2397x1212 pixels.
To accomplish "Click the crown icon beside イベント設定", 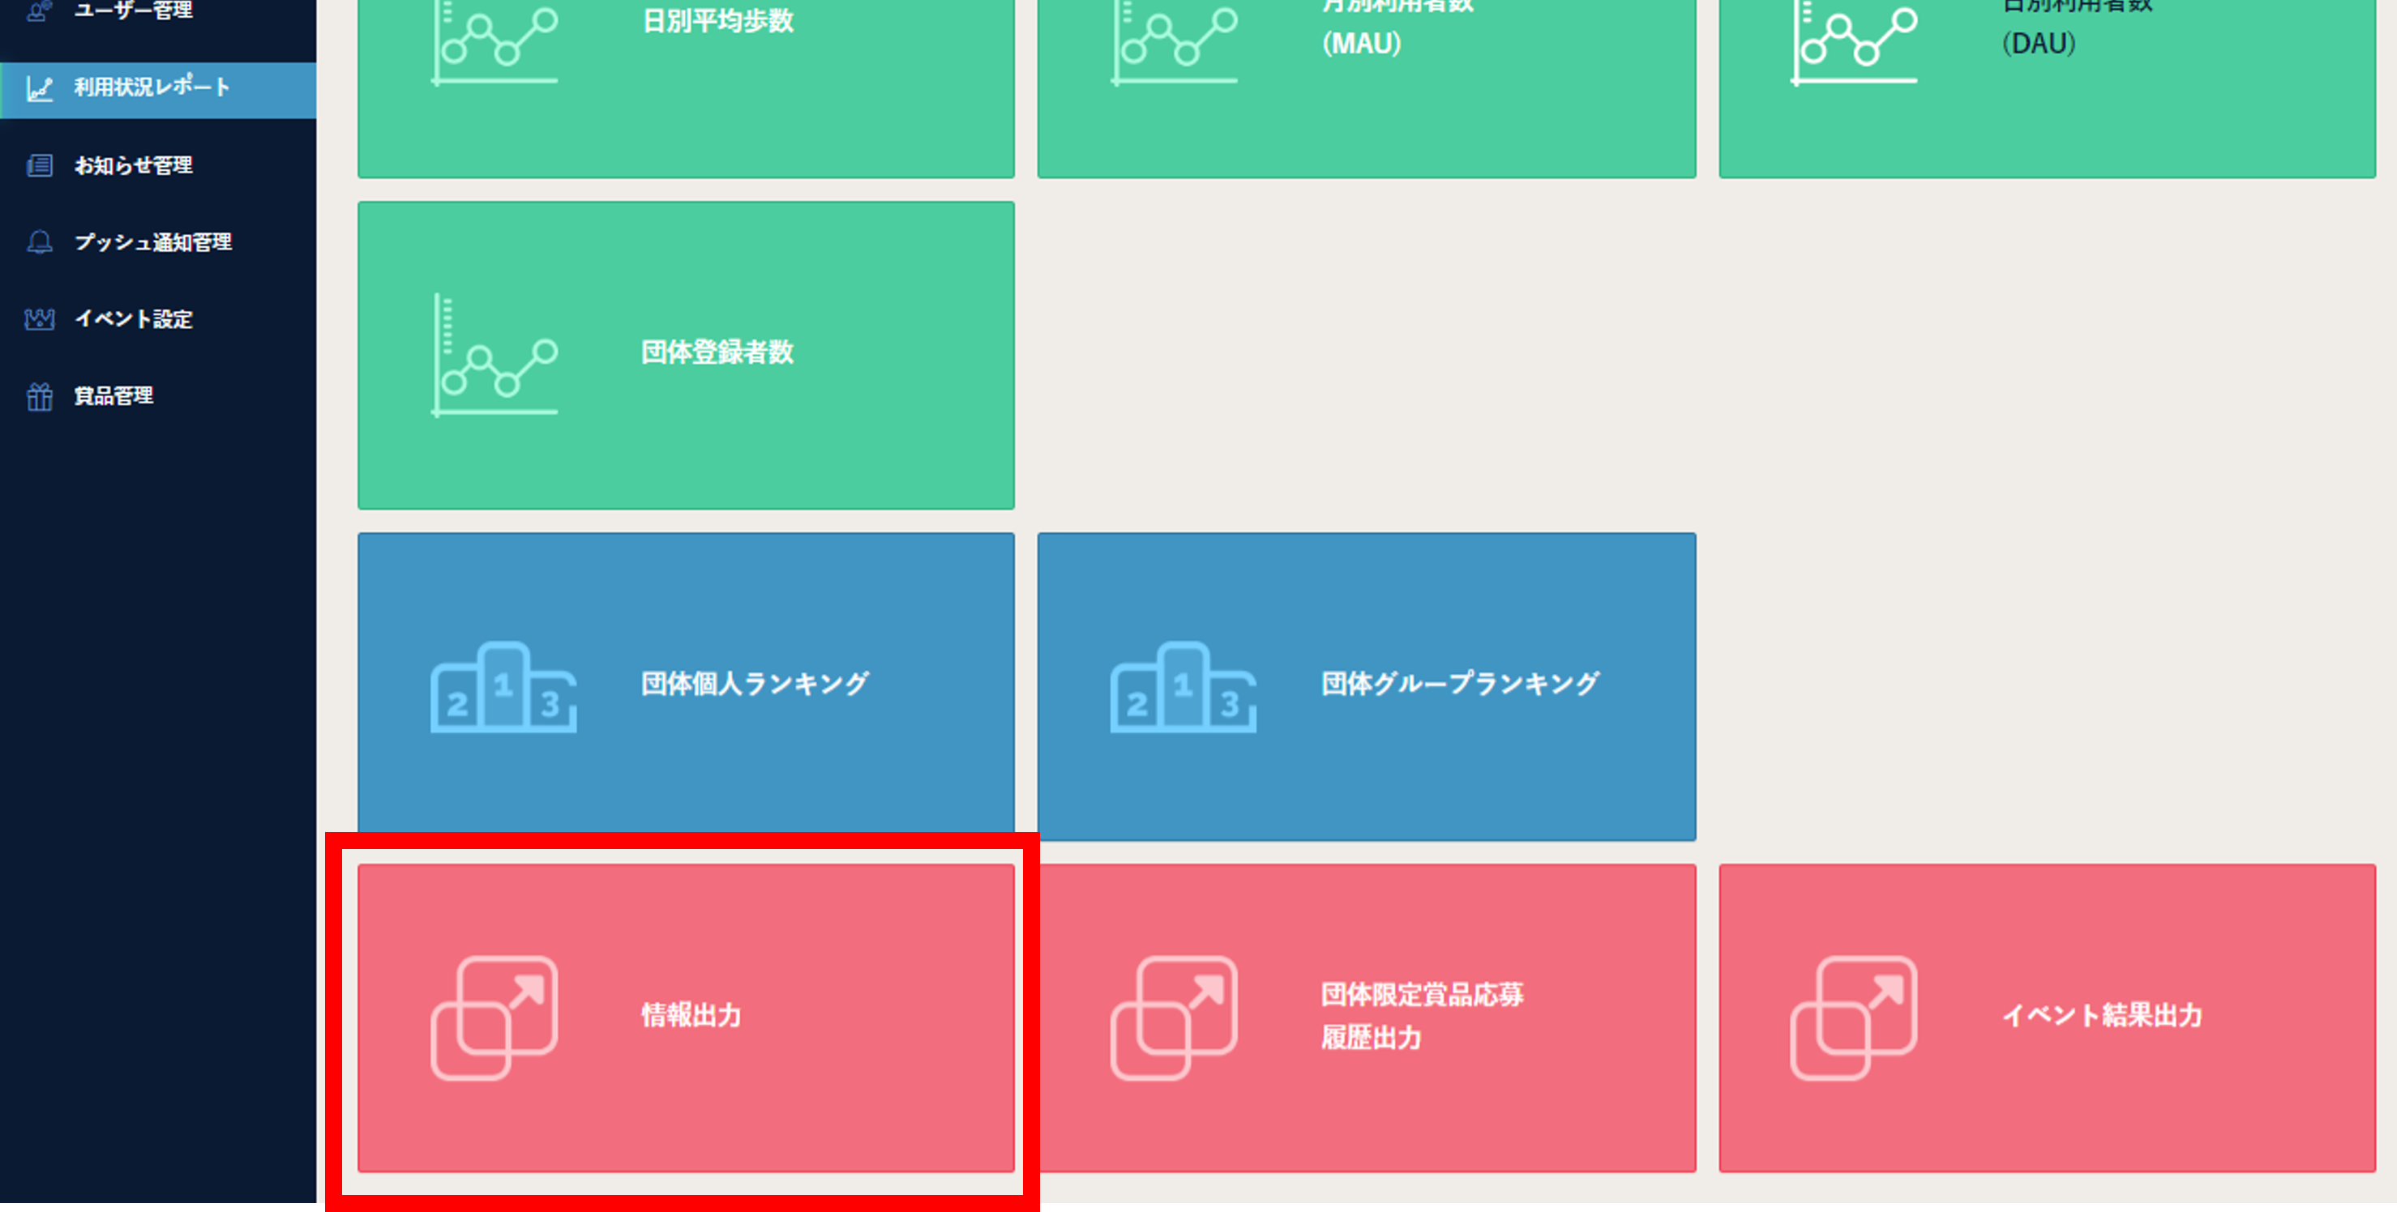I will (39, 319).
